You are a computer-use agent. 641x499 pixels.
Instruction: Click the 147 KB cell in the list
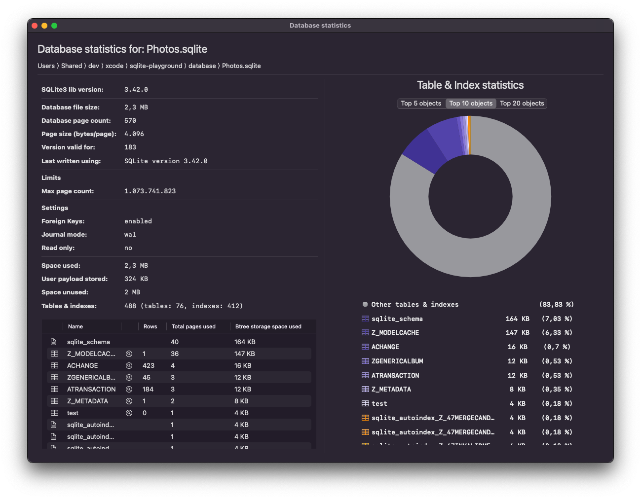245,354
